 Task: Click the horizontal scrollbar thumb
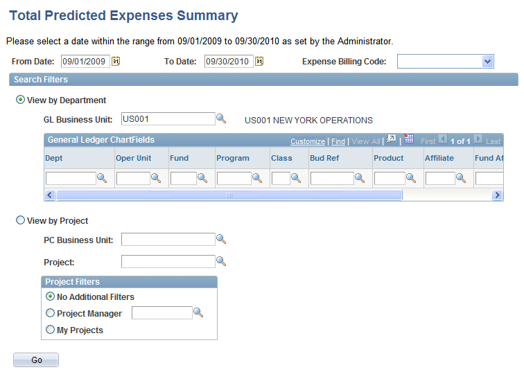click(229, 195)
